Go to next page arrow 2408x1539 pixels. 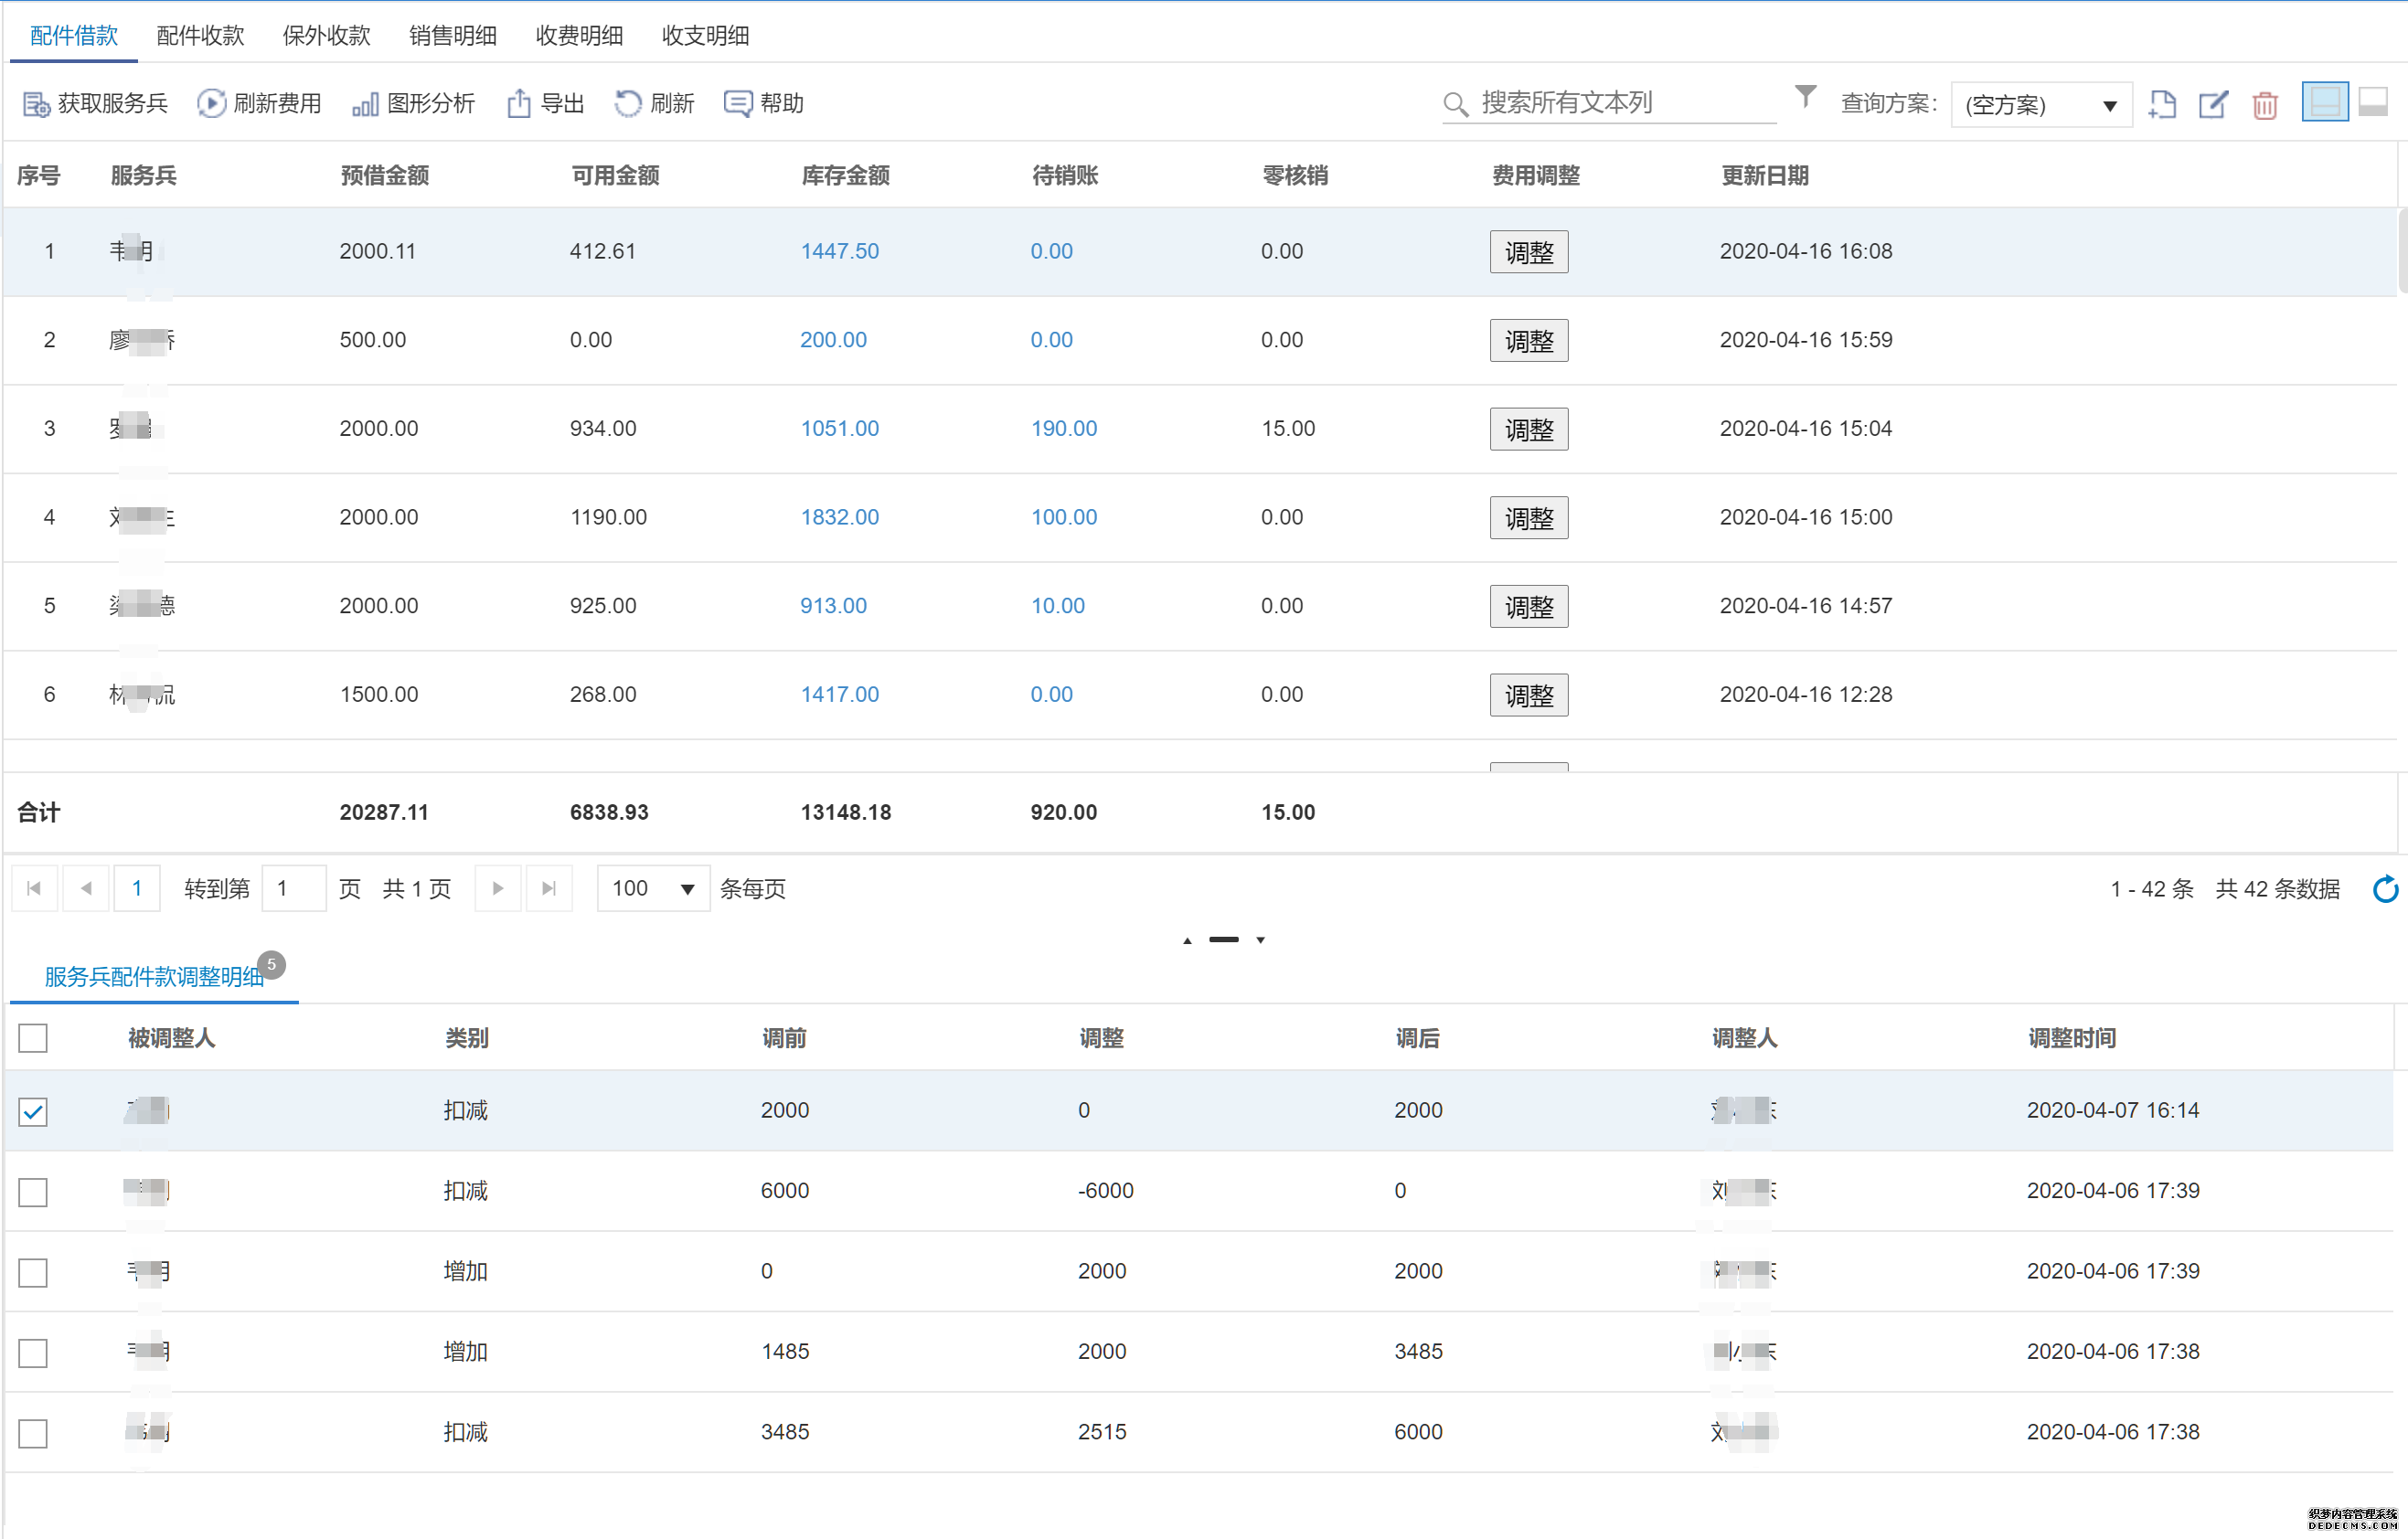click(x=498, y=888)
